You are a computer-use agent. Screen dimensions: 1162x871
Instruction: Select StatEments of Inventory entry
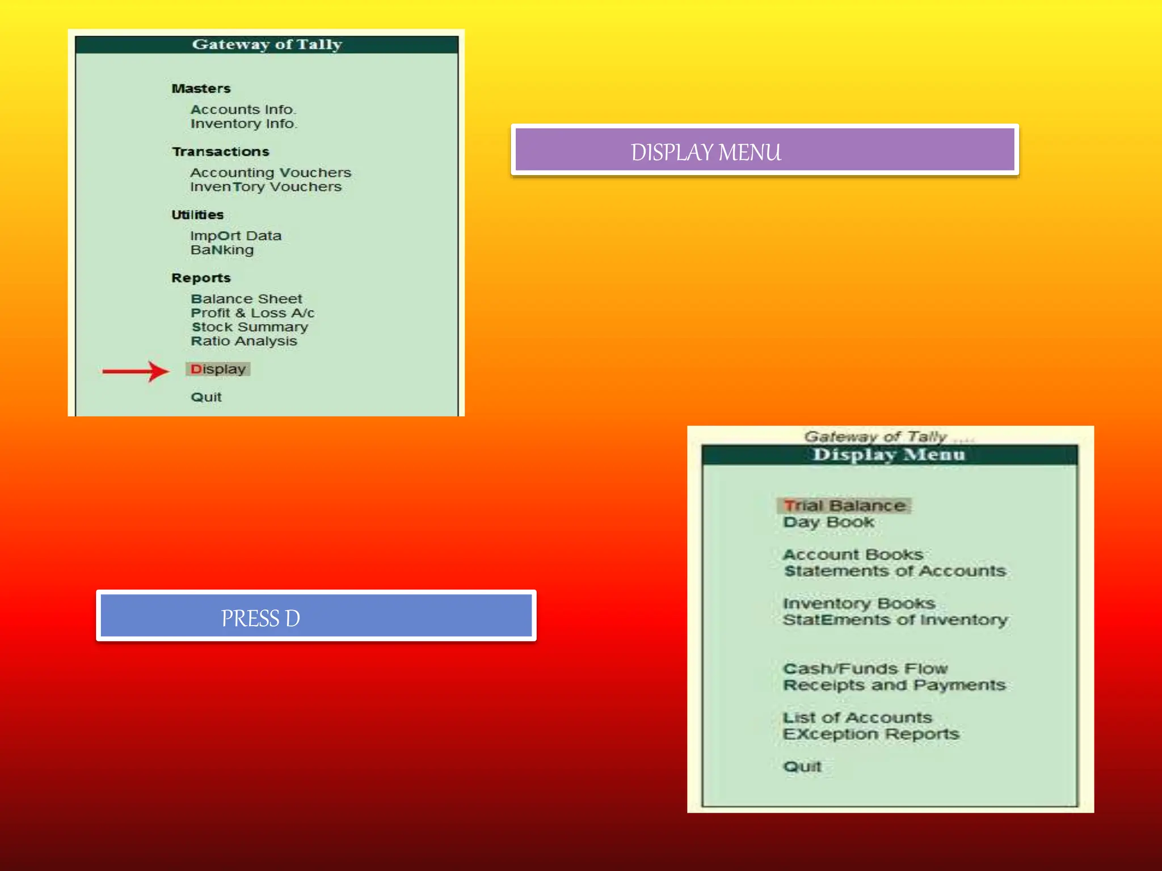point(895,620)
